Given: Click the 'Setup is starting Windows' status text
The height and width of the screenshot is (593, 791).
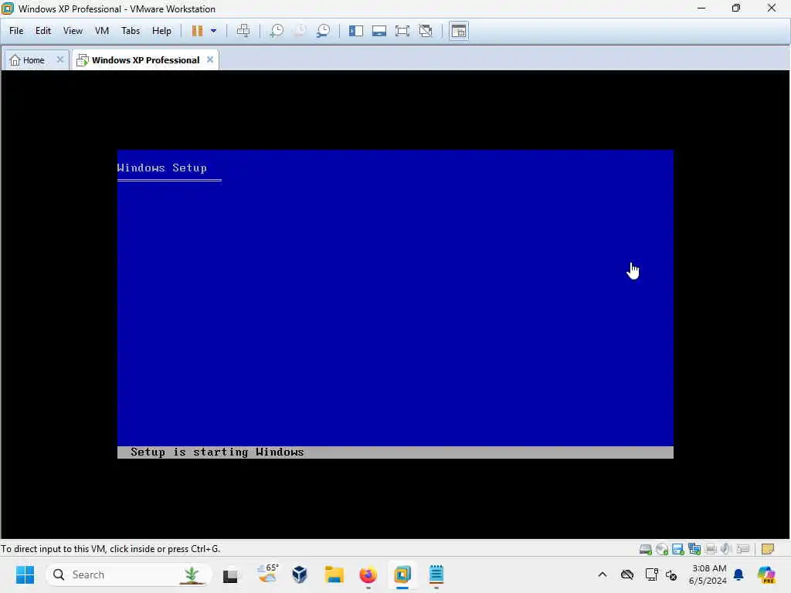Looking at the screenshot, I should coord(217,452).
